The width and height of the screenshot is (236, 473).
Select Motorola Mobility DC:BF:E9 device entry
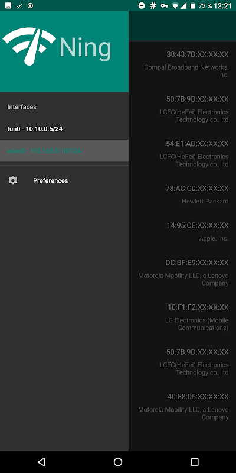click(x=182, y=273)
